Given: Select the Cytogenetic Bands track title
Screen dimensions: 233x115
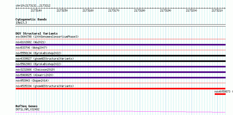Looking at the screenshot, I should 31,19.
